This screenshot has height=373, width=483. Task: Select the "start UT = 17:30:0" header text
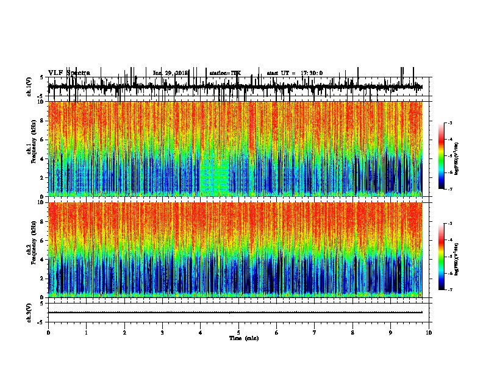[x=295, y=73]
